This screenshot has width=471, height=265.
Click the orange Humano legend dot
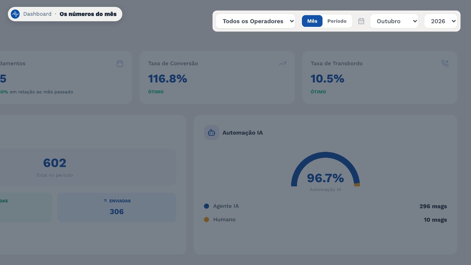[x=206, y=220]
